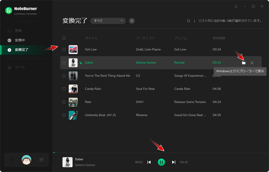This screenshot has height=172, width=269.
Task: Click album 'Release Some Tension'
Action: [x=190, y=102]
